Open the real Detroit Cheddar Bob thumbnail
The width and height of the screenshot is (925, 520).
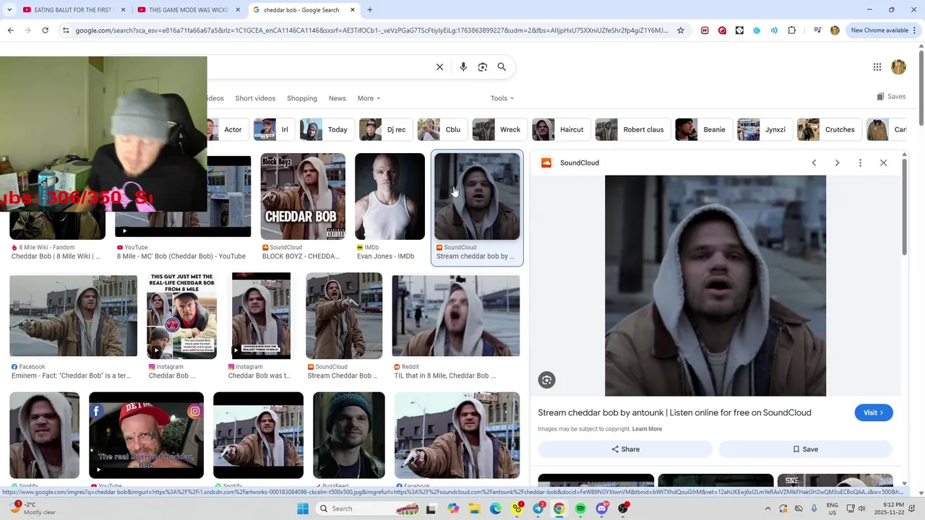click(147, 435)
